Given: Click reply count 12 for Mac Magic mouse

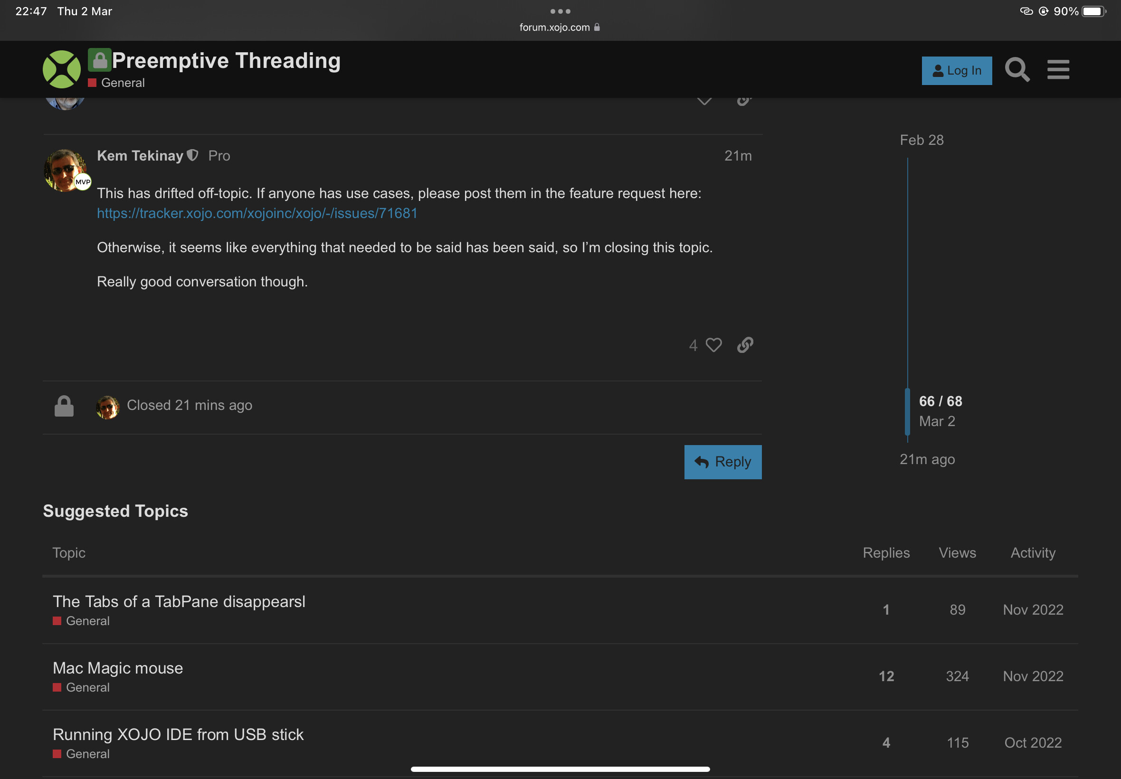Looking at the screenshot, I should point(886,676).
